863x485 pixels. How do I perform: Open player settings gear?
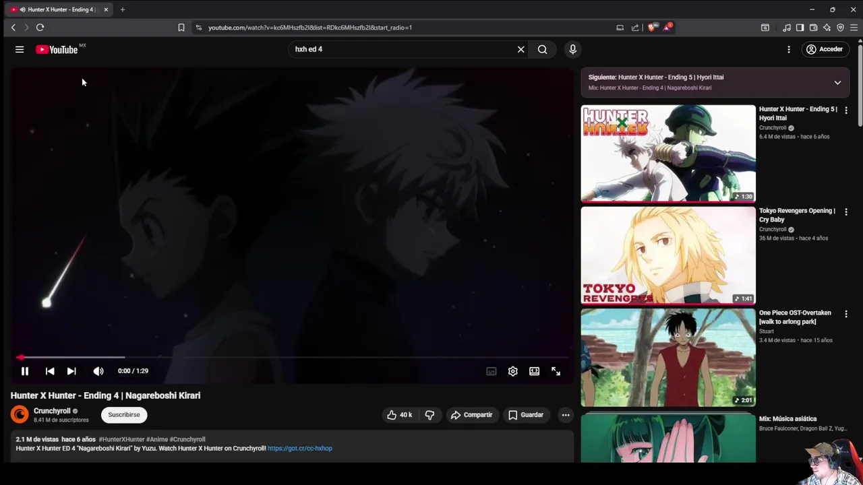pos(513,371)
